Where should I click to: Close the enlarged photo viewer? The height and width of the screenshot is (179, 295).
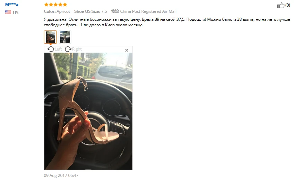(127, 50)
